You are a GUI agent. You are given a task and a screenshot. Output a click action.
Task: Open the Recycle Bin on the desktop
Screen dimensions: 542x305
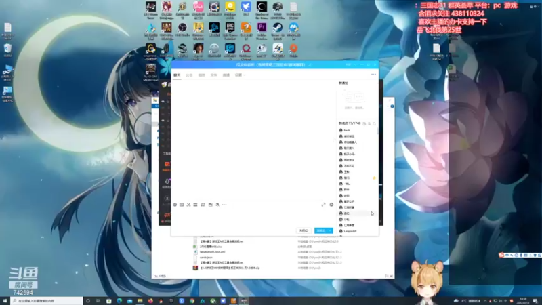coord(7,49)
